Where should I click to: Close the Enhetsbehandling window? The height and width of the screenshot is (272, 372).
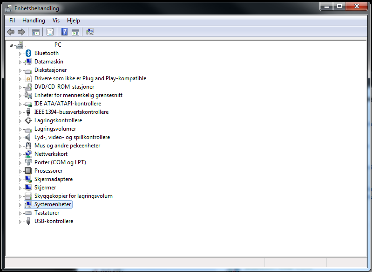357,7
